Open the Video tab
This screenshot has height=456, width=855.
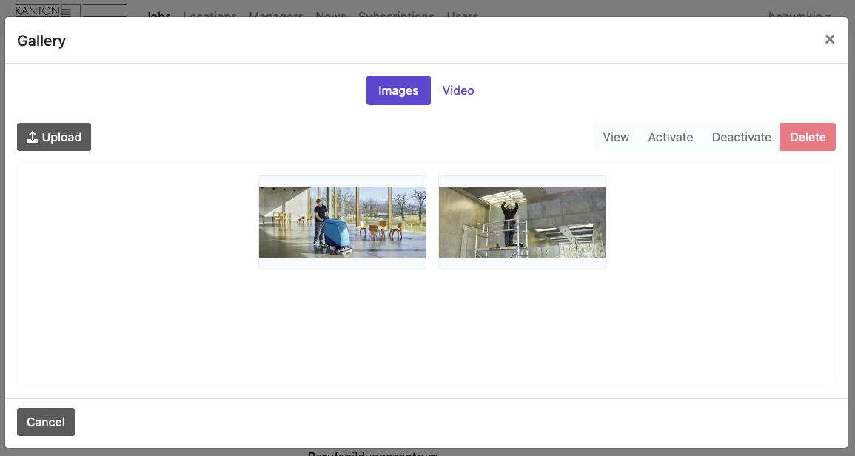point(458,90)
